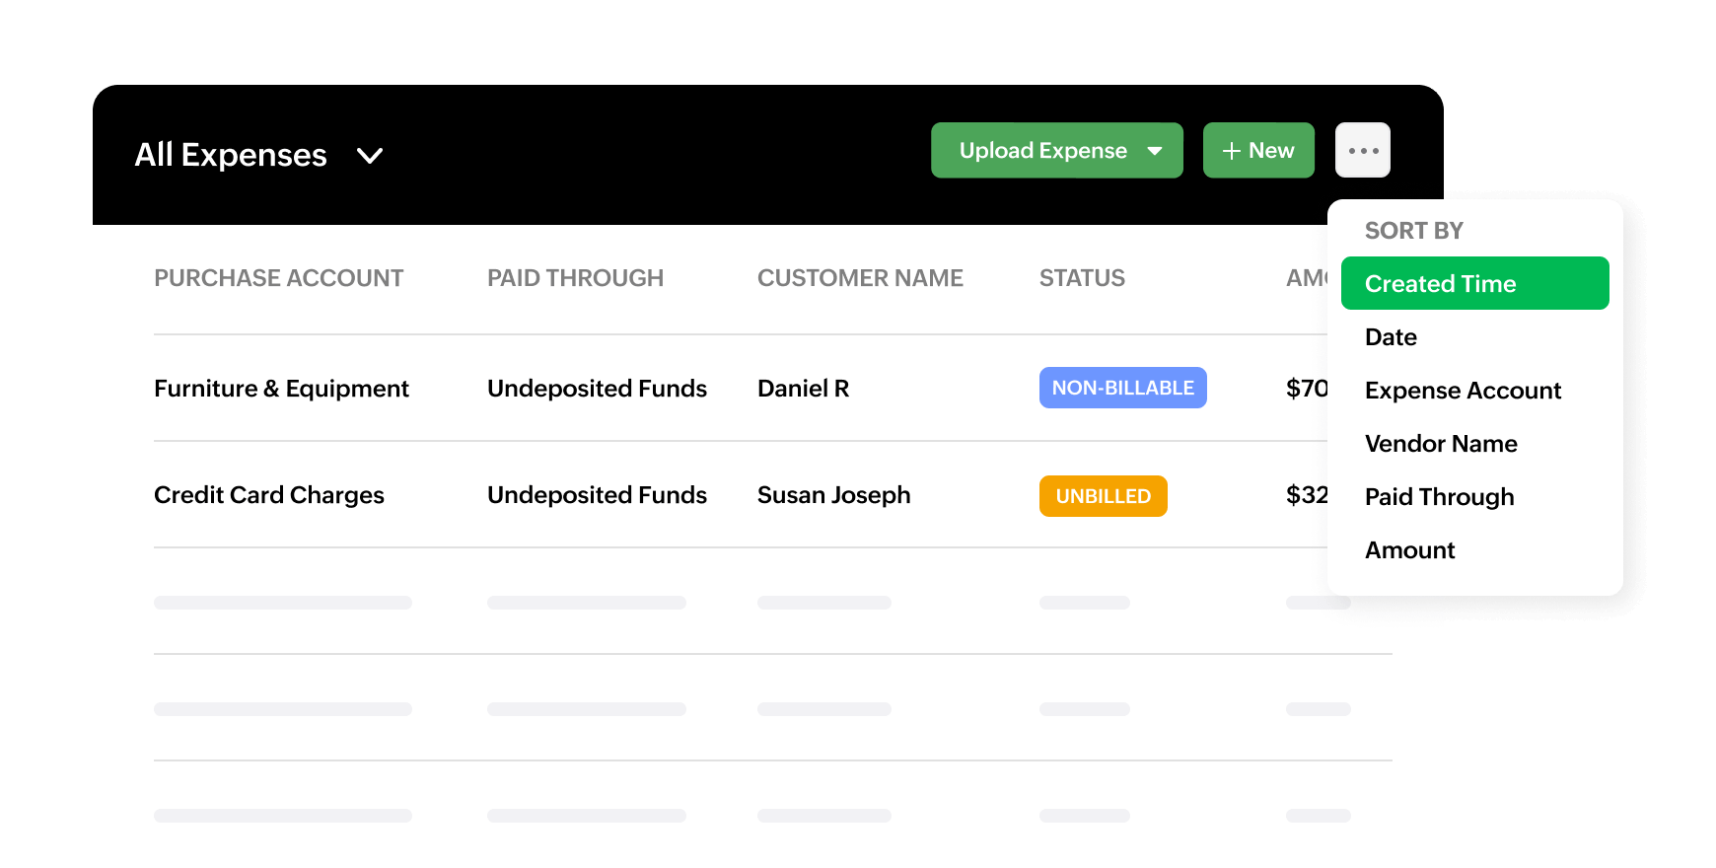Image resolution: width=1716 pixels, height=868 pixels.
Task: Click the UNBILLED status badge
Action: (1103, 496)
